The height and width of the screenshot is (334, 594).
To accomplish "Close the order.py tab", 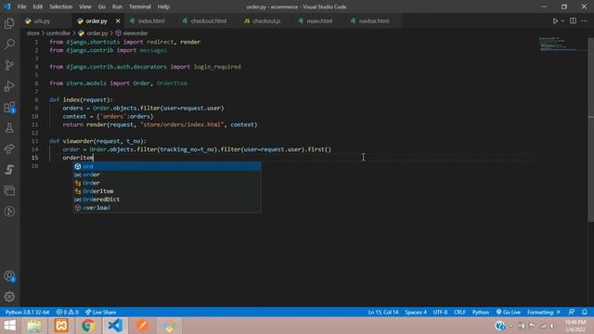I will [x=118, y=21].
